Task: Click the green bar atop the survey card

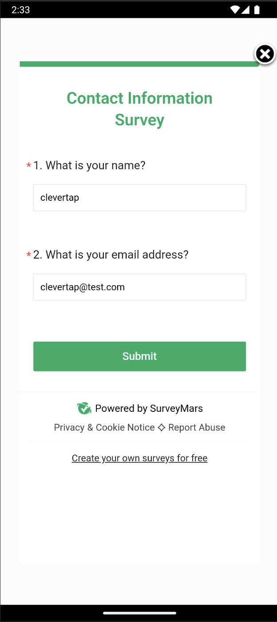Action: pos(139,64)
